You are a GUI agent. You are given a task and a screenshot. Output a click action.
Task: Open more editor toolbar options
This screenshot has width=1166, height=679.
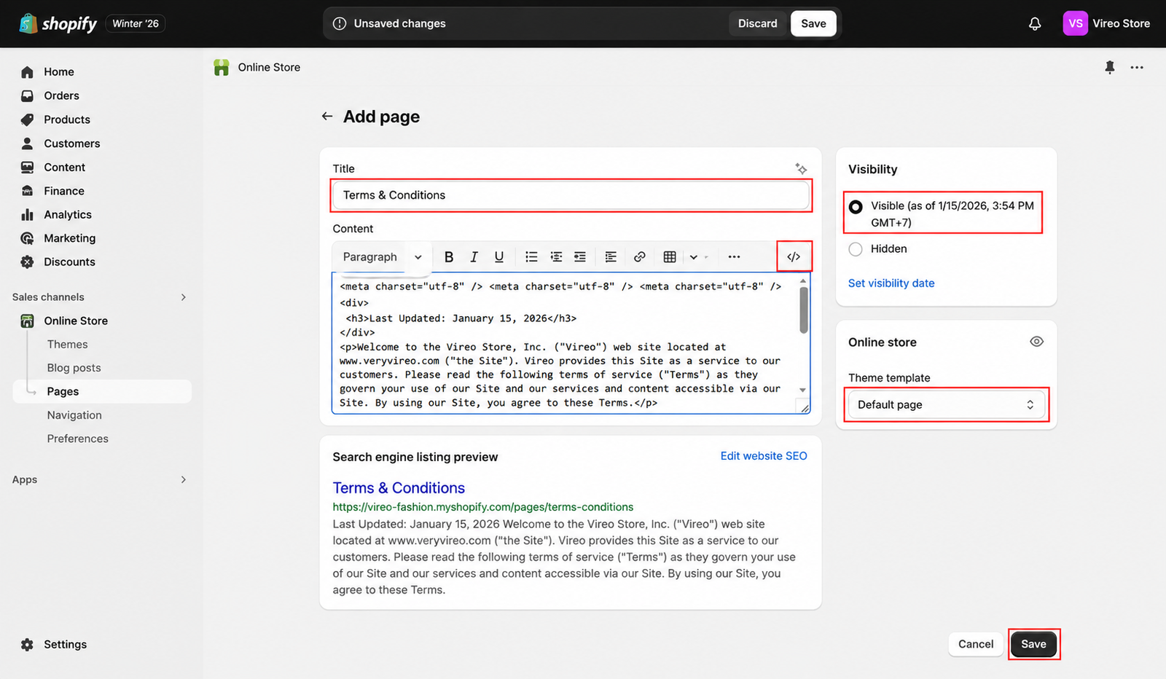tap(734, 256)
